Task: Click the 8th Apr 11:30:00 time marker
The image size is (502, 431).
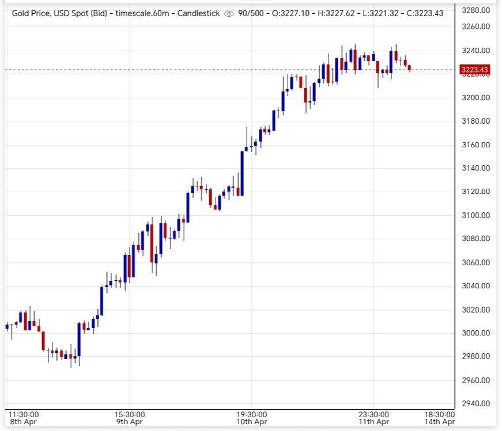Action: pyautogui.click(x=24, y=417)
